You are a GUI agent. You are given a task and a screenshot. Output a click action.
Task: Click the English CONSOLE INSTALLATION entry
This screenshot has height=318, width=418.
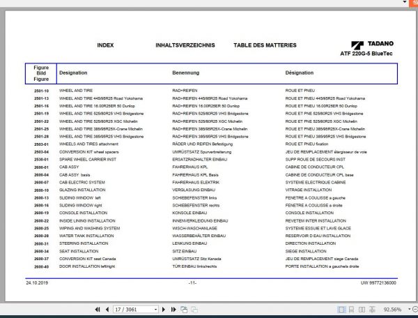tap(83, 213)
